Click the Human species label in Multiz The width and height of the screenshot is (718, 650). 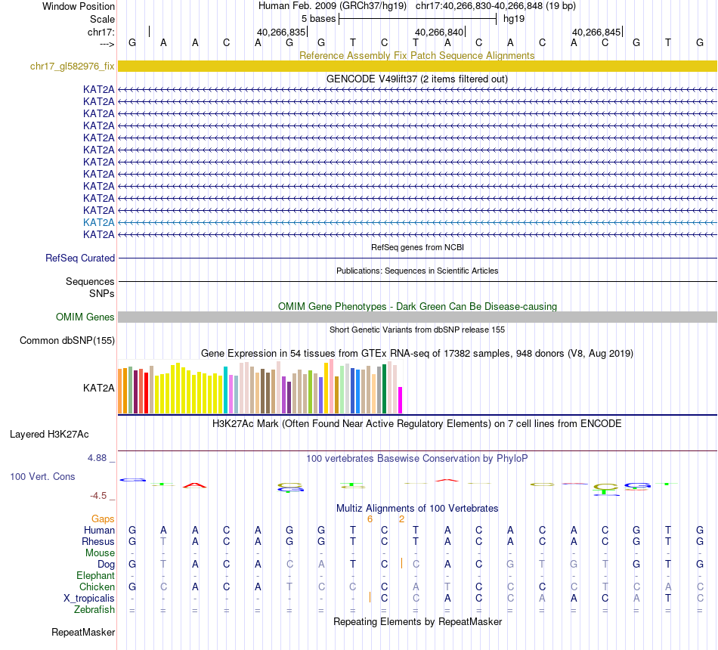point(99,531)
